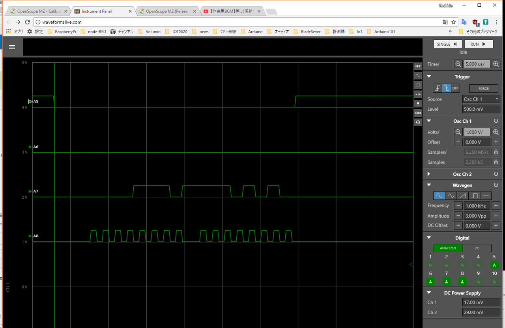Click the download/export data icon

[x=418, y=104]
